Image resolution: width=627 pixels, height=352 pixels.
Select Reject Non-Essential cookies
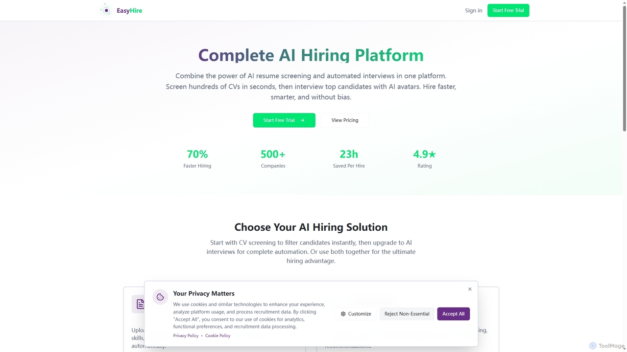coord(407,314)
